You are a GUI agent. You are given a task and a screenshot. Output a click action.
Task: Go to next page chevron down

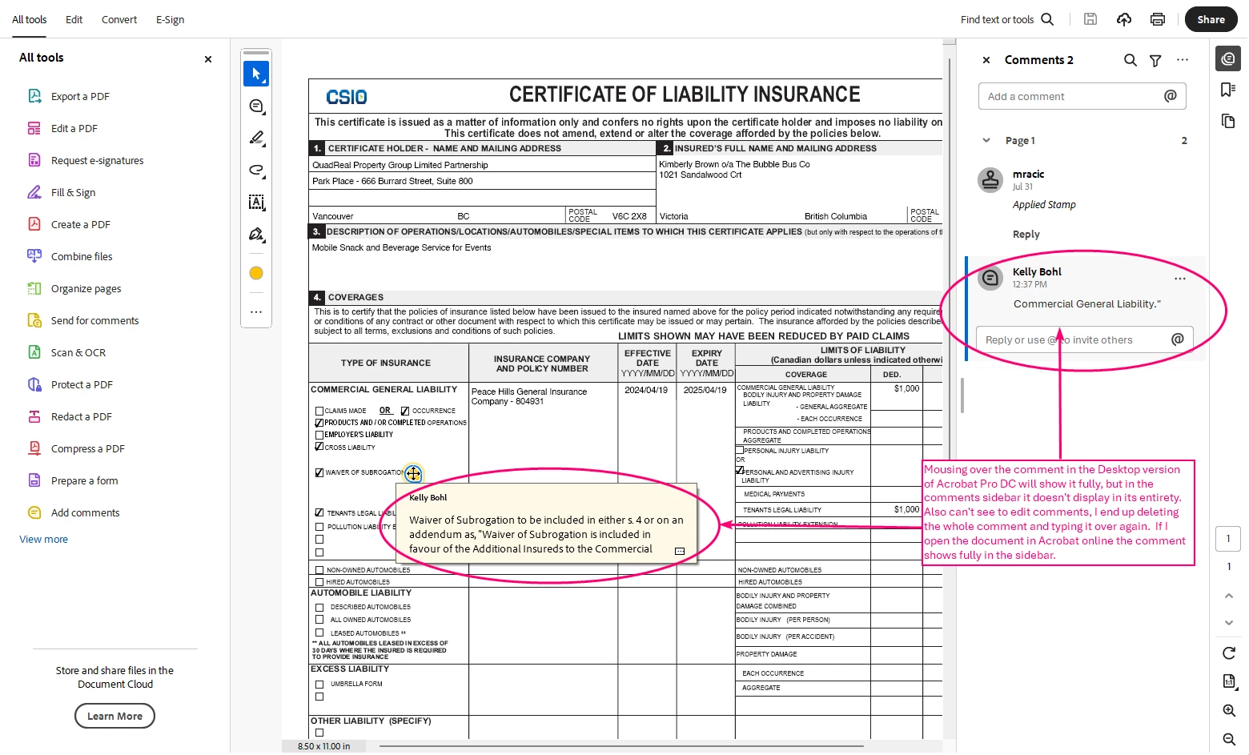(1229, 622)
